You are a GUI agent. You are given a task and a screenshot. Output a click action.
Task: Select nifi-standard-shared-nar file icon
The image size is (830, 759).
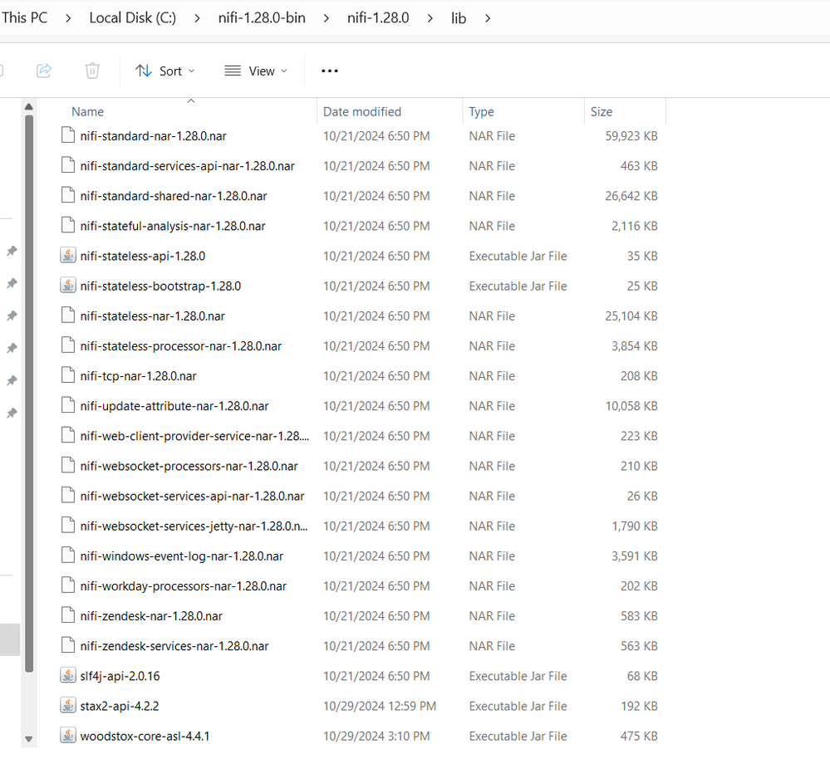pyautogui.click(x=68, y=195)
